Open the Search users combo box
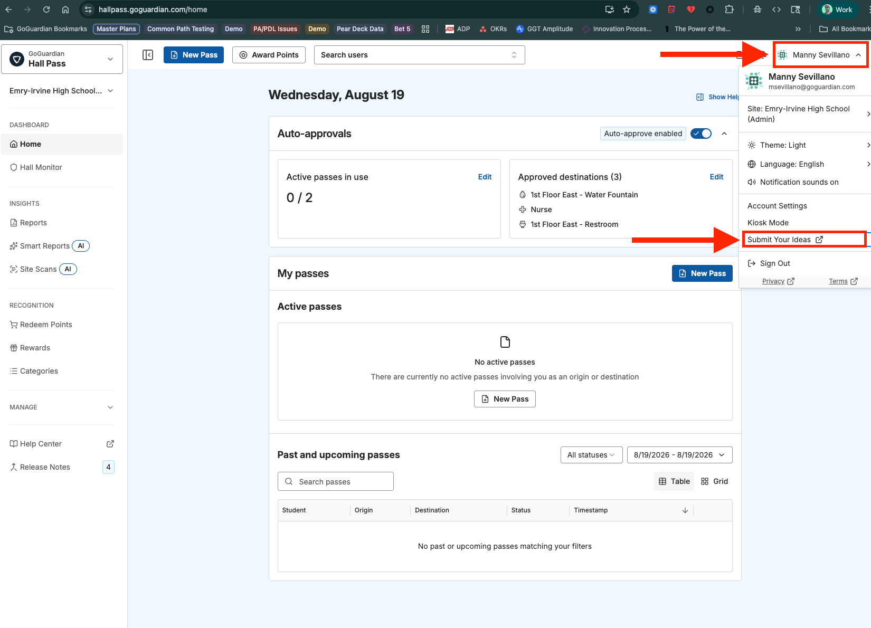871x628 pixels. 420,55
